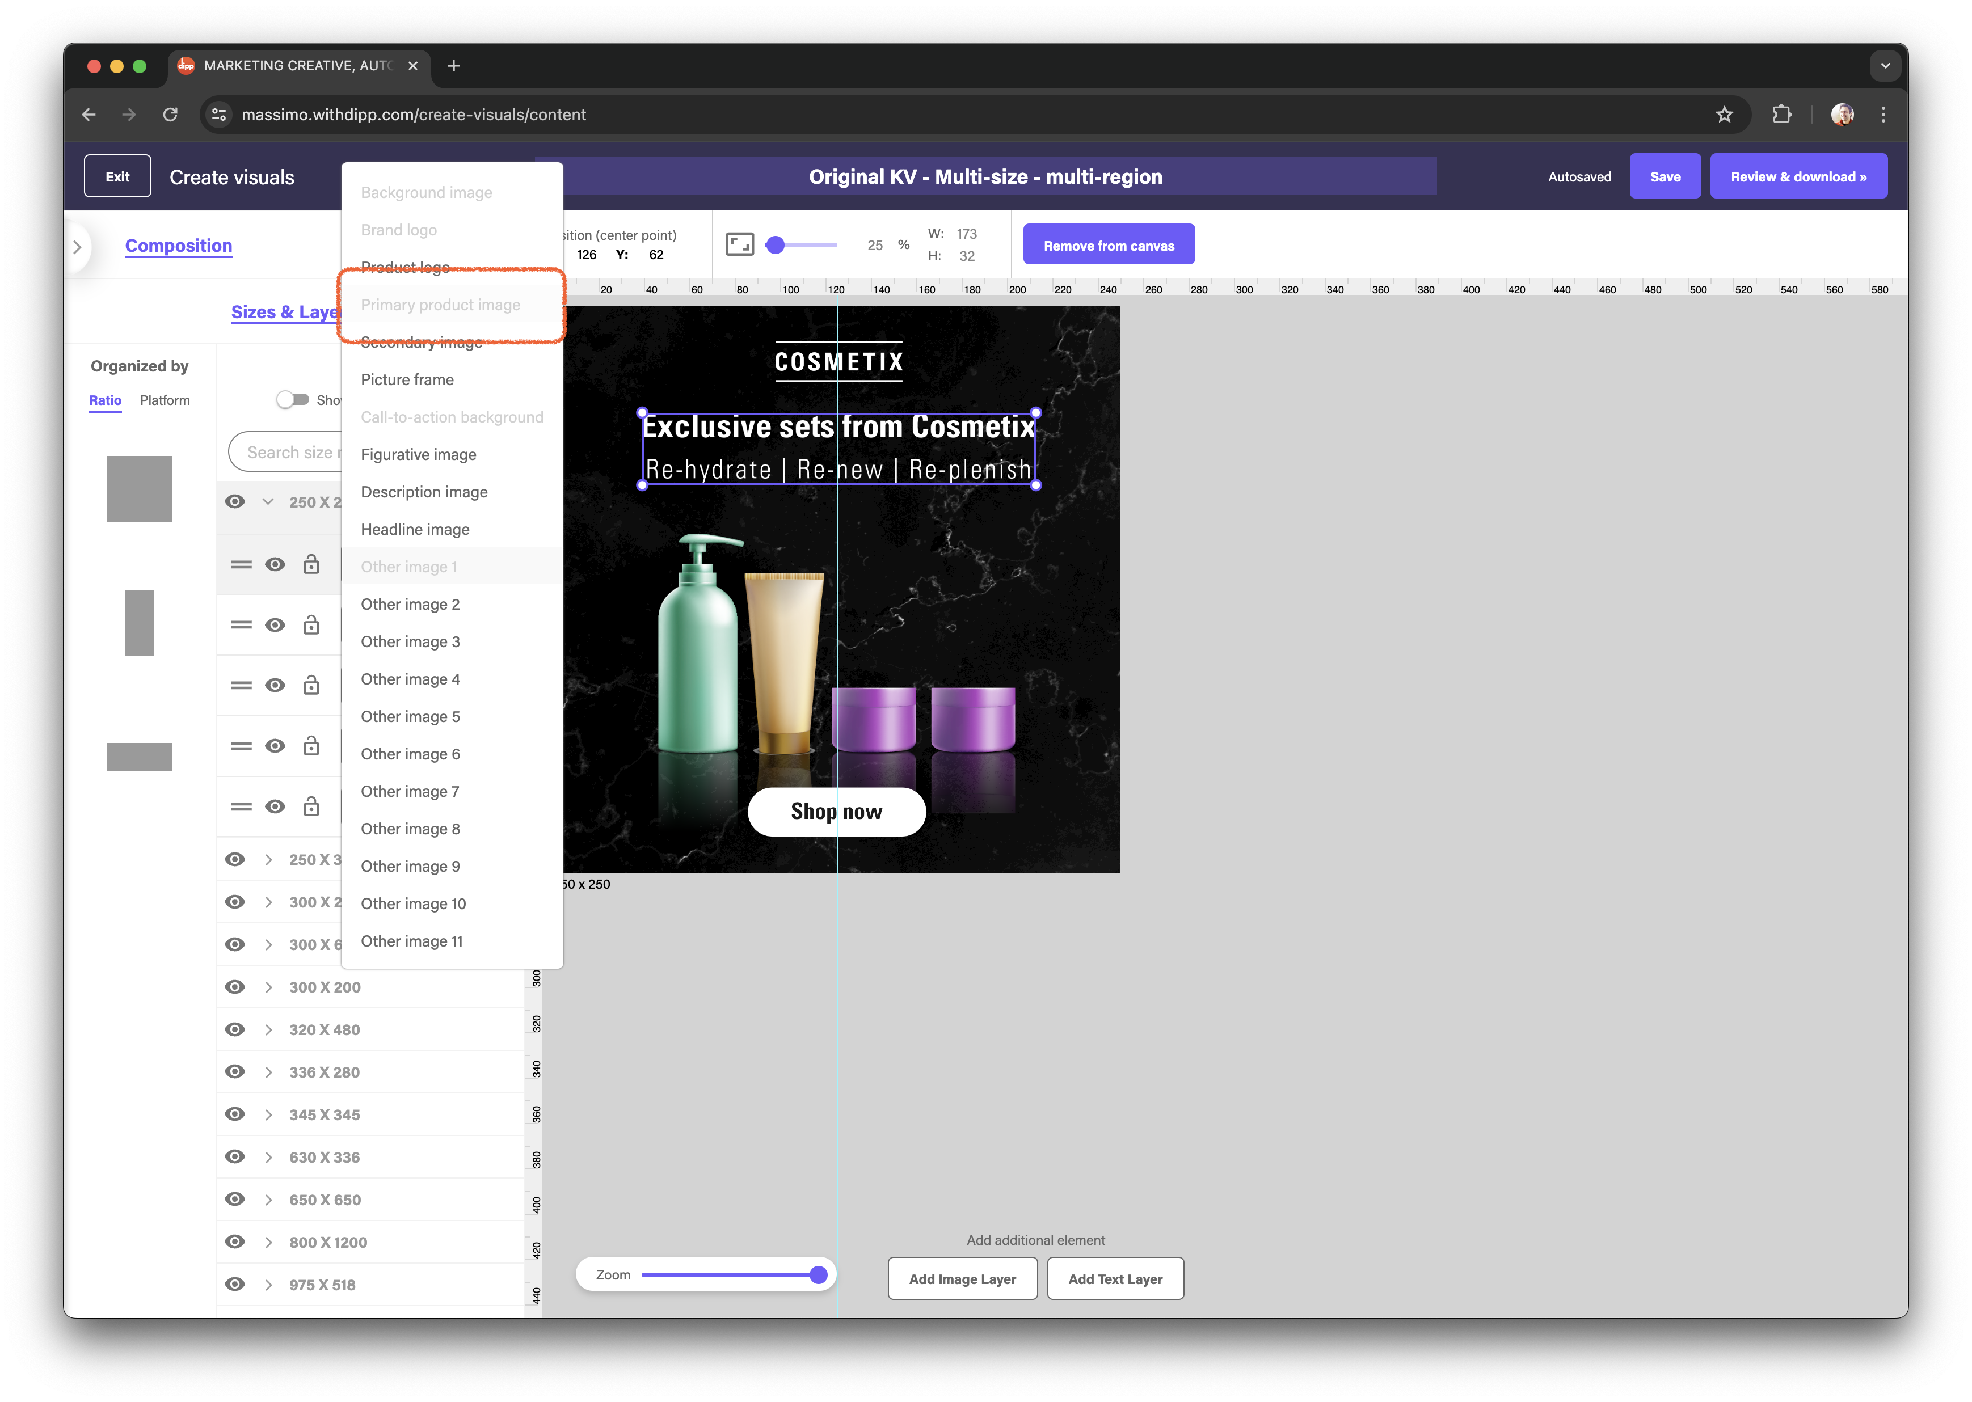Click the Save button
1972x1402 pixels.
[1665, 177]
